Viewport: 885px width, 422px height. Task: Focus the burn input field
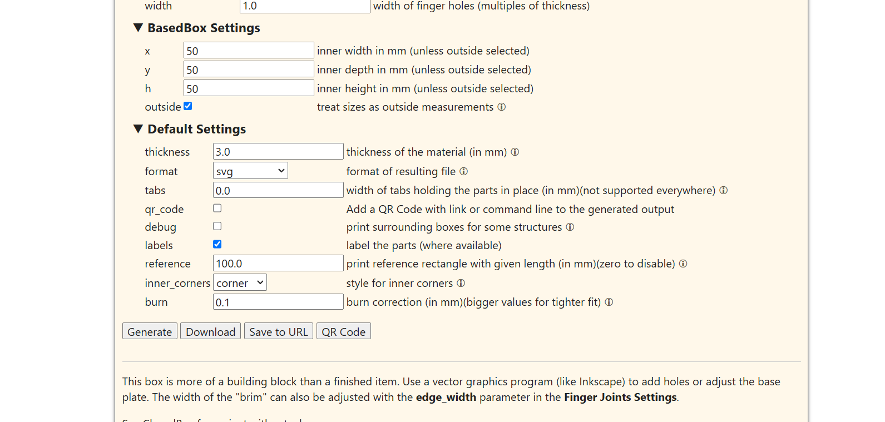278,302
